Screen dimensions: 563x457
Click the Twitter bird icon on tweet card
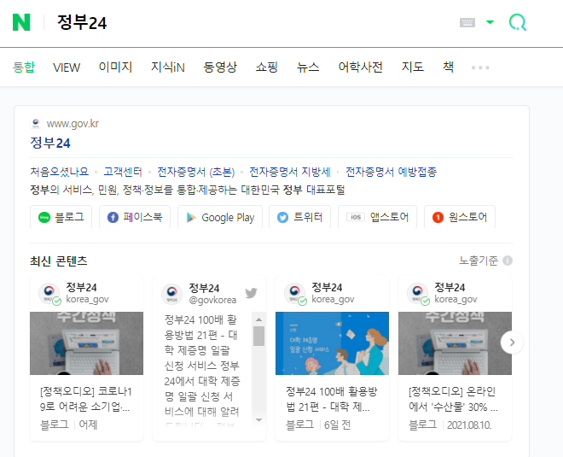click(251, 293)
